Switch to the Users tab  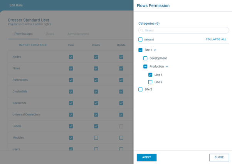(x=50, y=34)
